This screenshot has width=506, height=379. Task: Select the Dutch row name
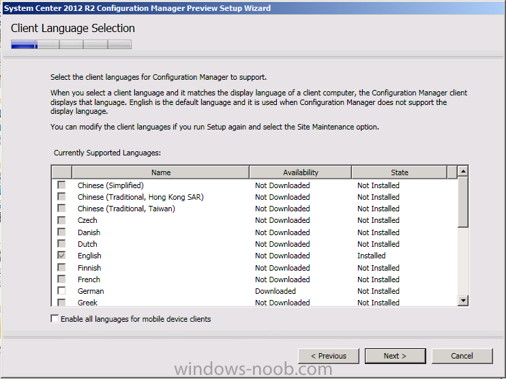point(87,244)
